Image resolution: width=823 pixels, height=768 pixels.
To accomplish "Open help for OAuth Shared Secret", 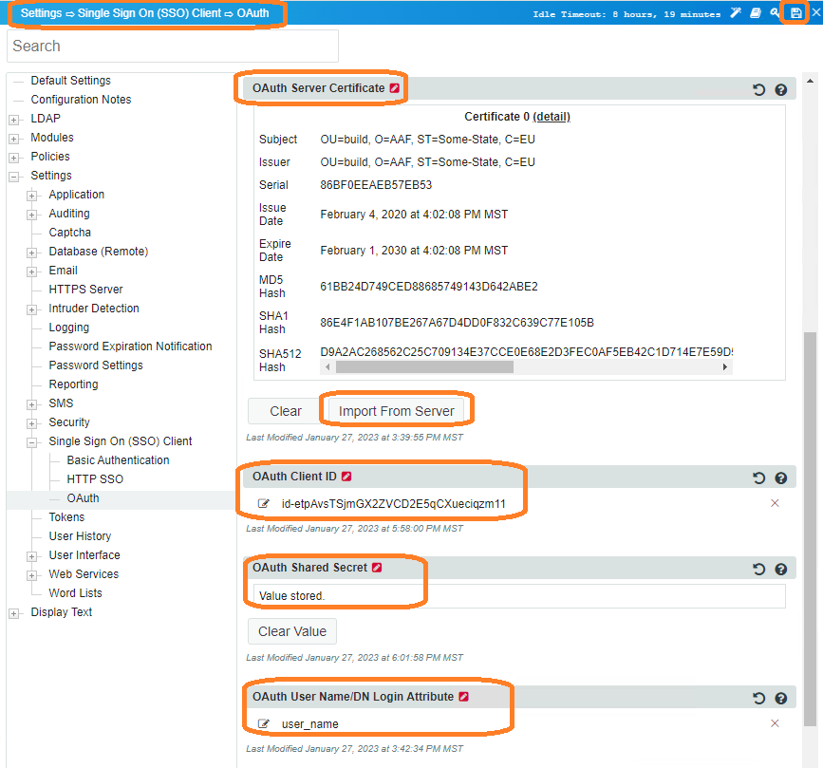I will point(780,569).
